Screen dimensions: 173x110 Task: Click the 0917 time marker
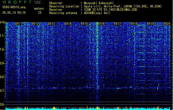click(x=117, y=24)
